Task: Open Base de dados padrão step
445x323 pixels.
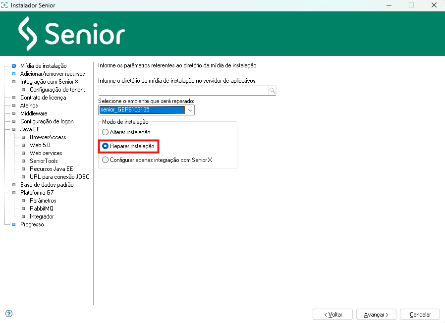Action: tap(47, 185)
